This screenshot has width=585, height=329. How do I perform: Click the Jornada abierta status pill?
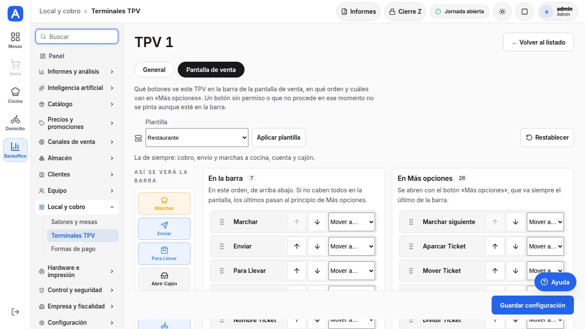tap(460, 12)
